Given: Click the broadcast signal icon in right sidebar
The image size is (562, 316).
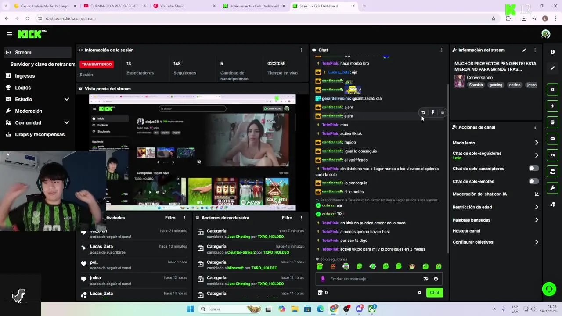Looking at the screenshot, I should [552, 155].
